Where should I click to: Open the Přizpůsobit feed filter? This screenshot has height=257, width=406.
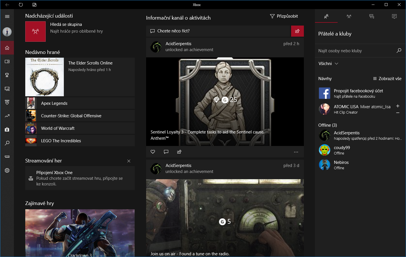tap(284, 16)
